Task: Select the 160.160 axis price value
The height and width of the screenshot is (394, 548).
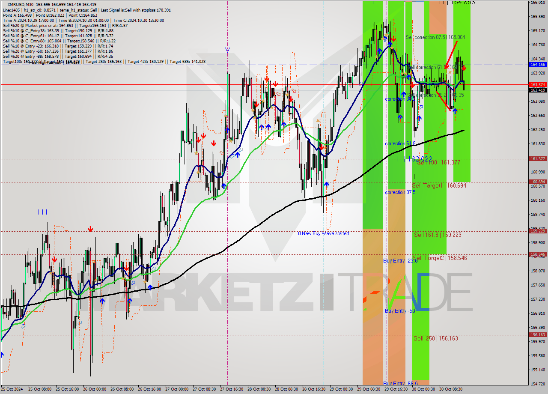Action: point(538,200)
